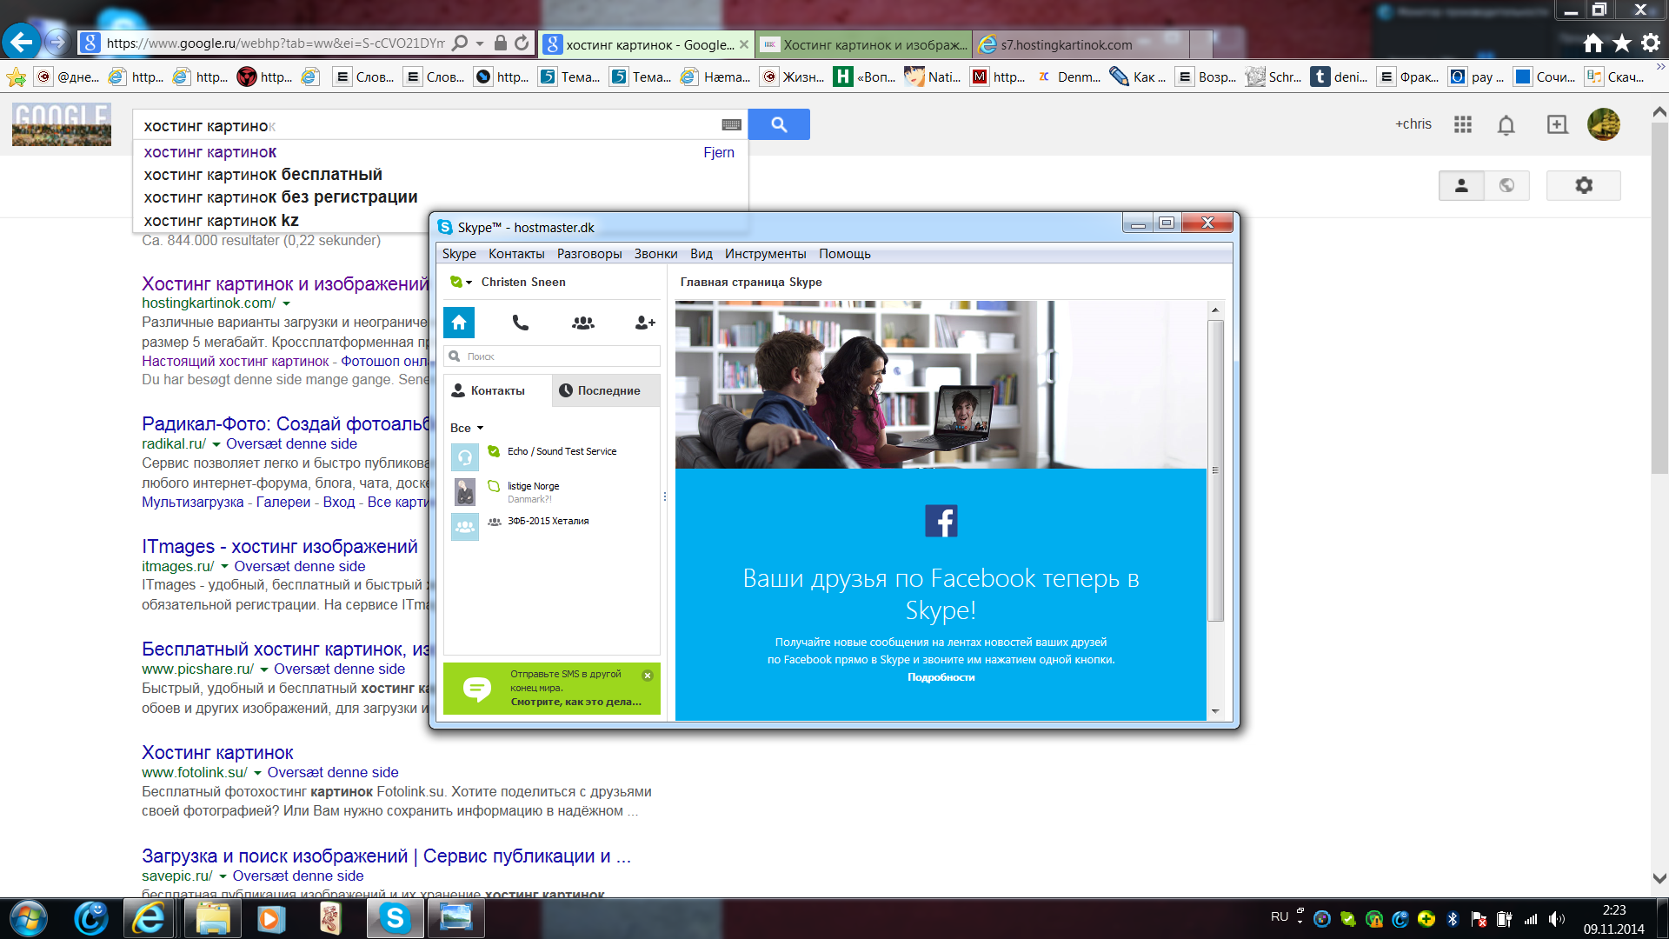This screenshot has width=1669, height=939.
Task: Select the listige Norge contact
Action: 552,492
